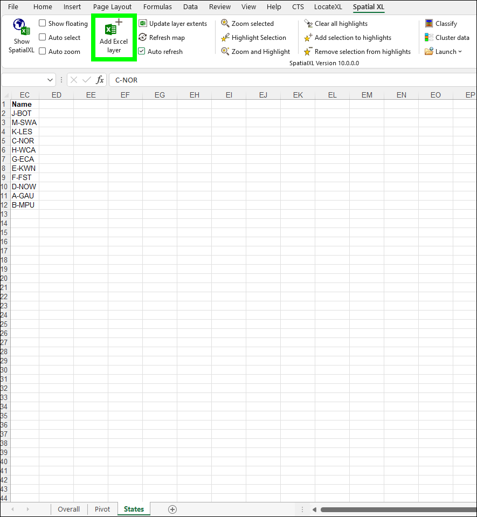
Task: Open the Classify tool
Action: click(x=429, y=24)
